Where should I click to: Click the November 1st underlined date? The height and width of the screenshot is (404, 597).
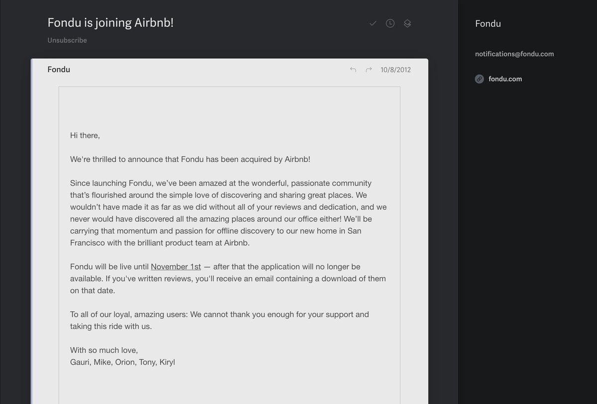176,267
